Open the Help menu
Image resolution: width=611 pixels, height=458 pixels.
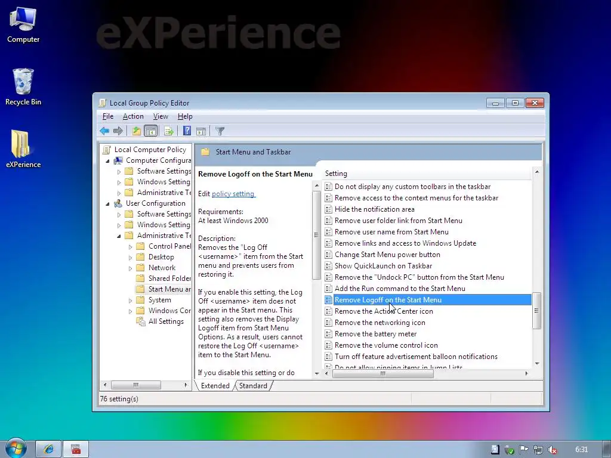point(185,116)
